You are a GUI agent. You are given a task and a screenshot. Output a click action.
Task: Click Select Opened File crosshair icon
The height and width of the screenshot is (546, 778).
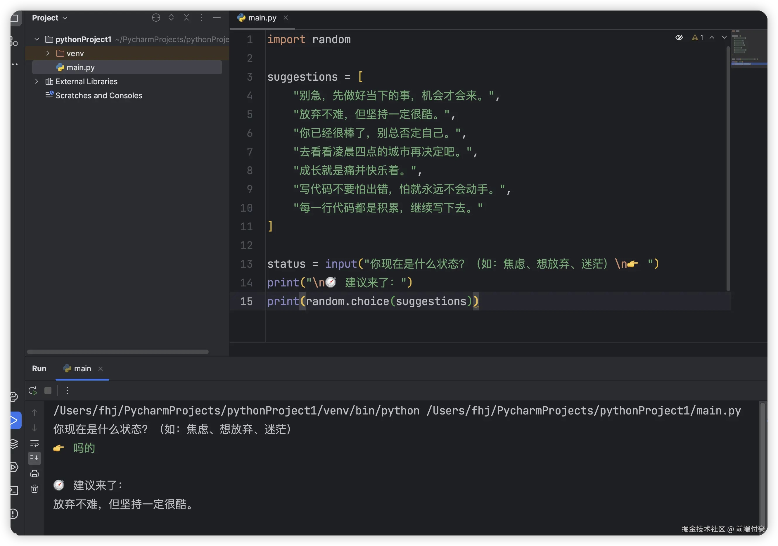click(x=156, y=18)
